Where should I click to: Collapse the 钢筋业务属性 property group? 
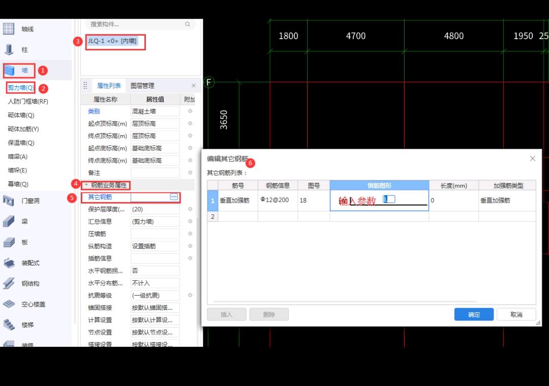pos(86,185)
